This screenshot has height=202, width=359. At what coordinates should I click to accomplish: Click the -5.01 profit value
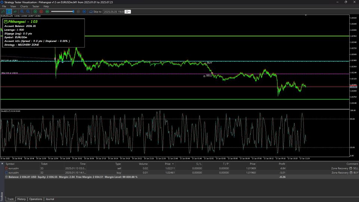click(x=282, y=173)
